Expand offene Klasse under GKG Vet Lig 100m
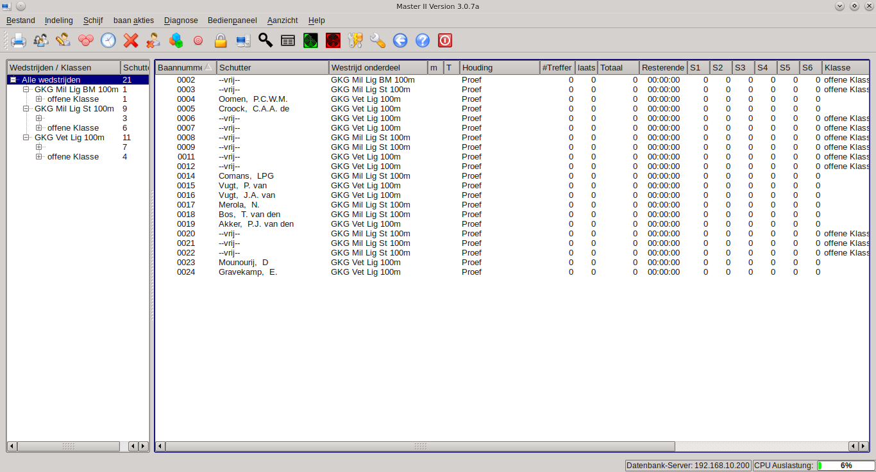The width and height of the screenshot is (876, 472). [39, 157]
